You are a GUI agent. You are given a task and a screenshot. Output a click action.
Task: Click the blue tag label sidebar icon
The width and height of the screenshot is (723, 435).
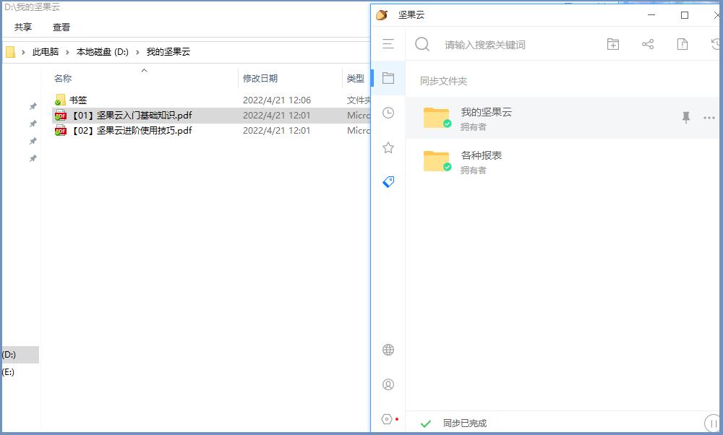tap(388, 181)
